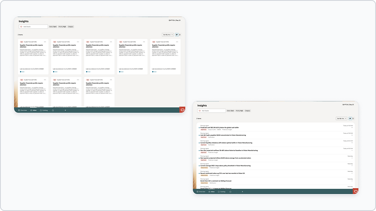Open ellipsis menu for 'Nov-Dec projected outflows' row
This screenshot has width=376, height=211.
[352, 151]
